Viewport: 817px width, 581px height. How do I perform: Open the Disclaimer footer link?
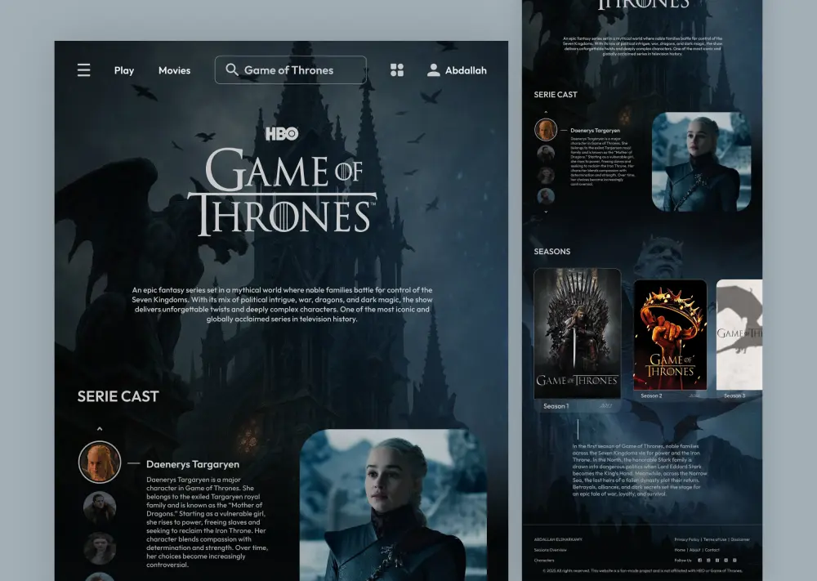click(740, 539)
